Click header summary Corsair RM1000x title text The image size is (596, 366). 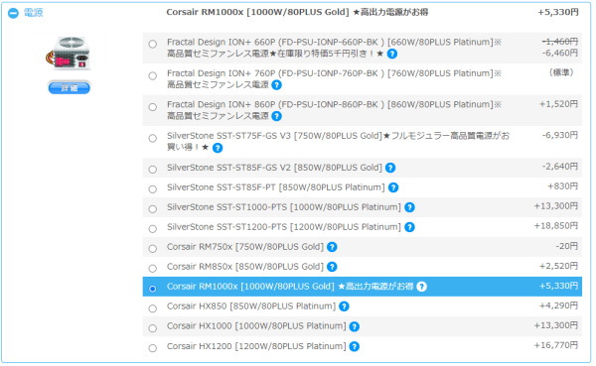(297, 12)
